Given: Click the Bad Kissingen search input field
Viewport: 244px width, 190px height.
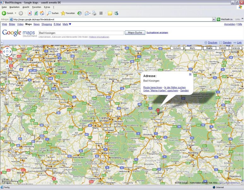Looking at the screenshot, I should pyautogui.click(x=81, y=33).
